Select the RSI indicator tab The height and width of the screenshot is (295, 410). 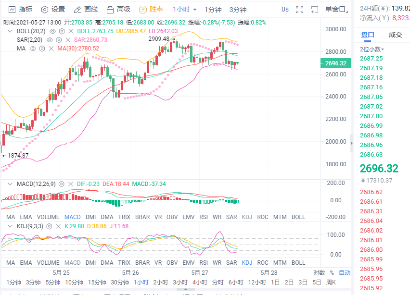(204, 217)
